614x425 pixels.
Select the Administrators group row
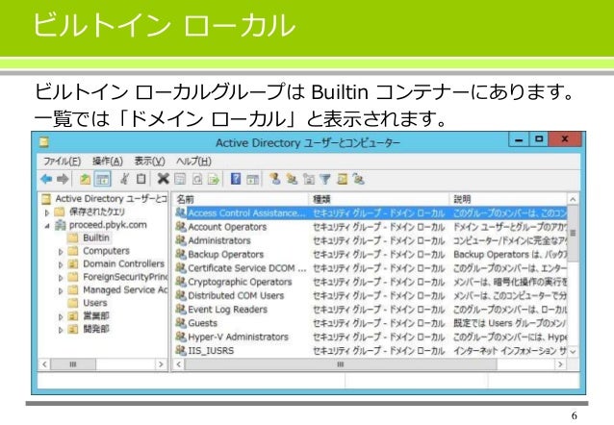[x=371, y=240]
